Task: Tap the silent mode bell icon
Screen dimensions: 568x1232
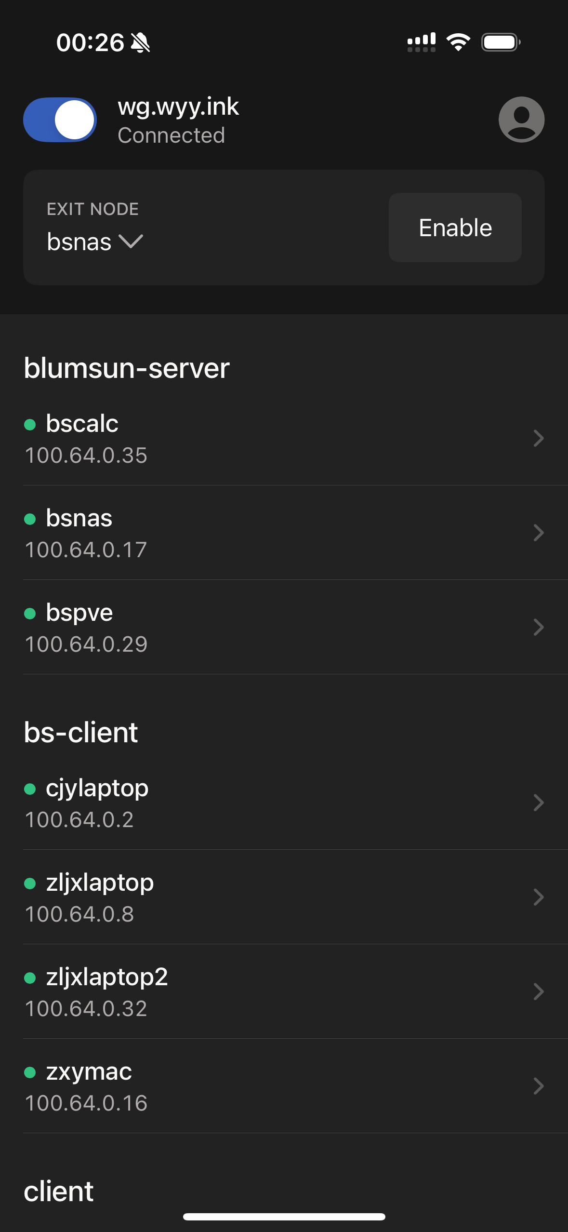Action: [140, 43]
